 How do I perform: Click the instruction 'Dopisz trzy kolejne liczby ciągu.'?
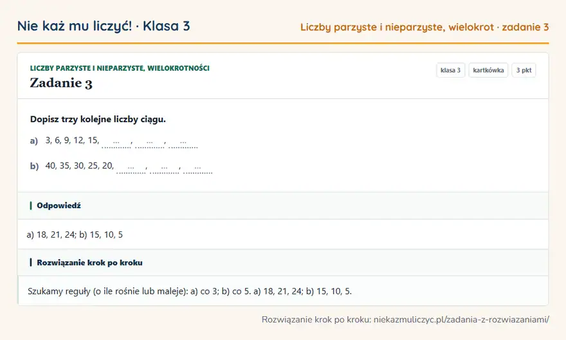98,120
